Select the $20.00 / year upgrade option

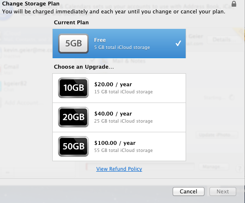pyautogui.click(x=119, y=88)
